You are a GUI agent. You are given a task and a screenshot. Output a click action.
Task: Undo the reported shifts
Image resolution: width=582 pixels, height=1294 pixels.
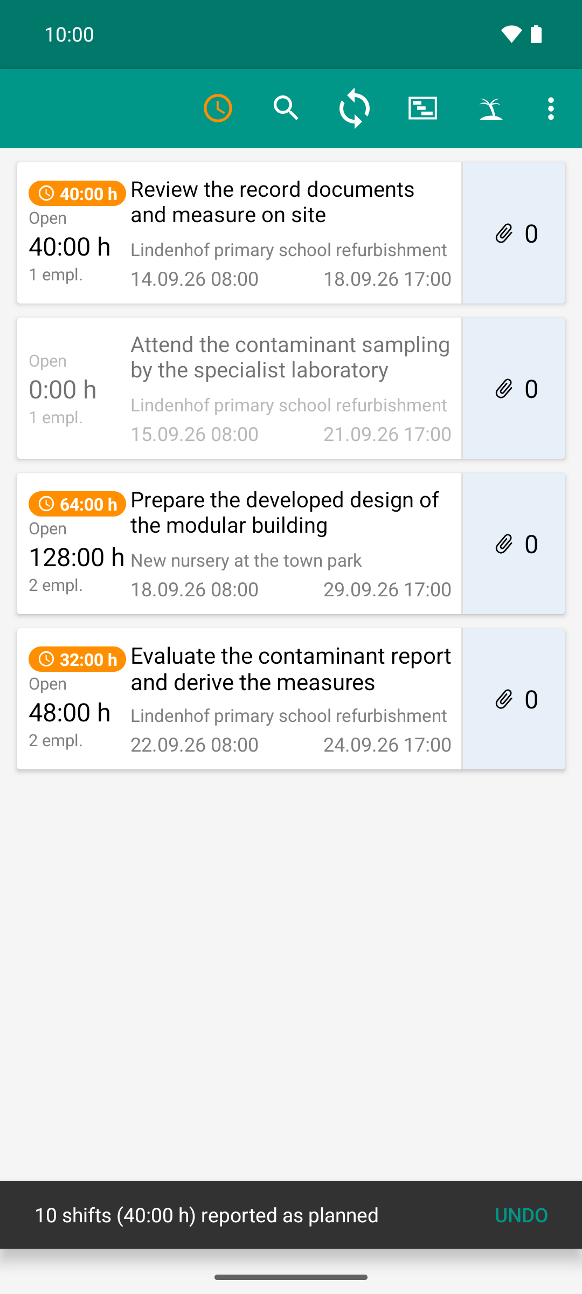(x=521, y=1215)
